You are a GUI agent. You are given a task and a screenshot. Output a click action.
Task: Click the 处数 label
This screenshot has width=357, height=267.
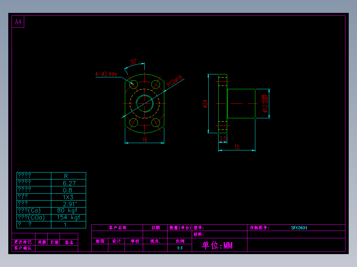coord(42,242)
